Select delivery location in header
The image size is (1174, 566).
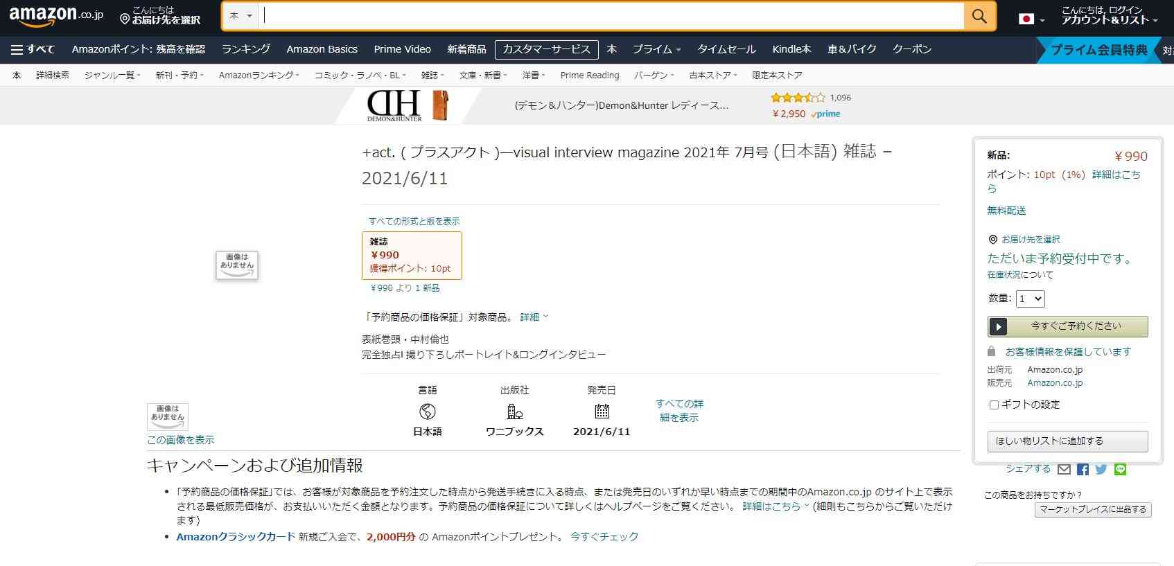[x=160, y=16]
